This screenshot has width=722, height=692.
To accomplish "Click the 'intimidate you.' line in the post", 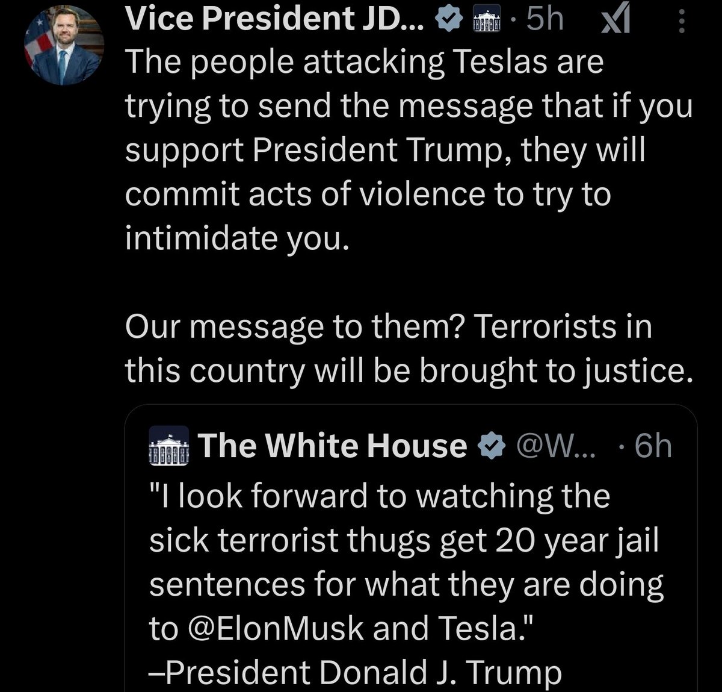I will pyautogui.click(x=237, y=238).
